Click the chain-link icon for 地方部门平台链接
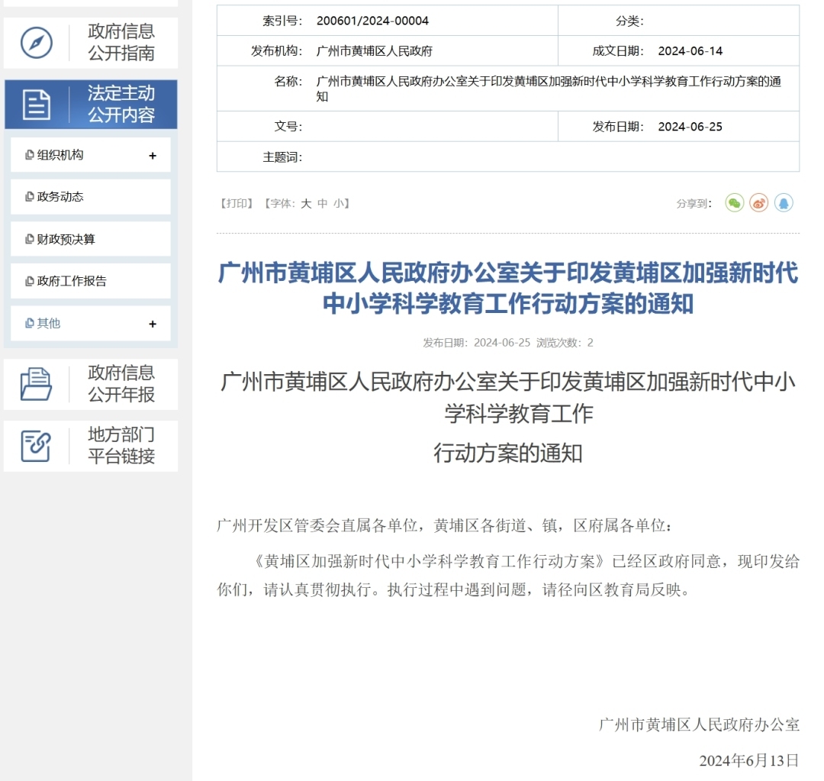 coord(37,446)
